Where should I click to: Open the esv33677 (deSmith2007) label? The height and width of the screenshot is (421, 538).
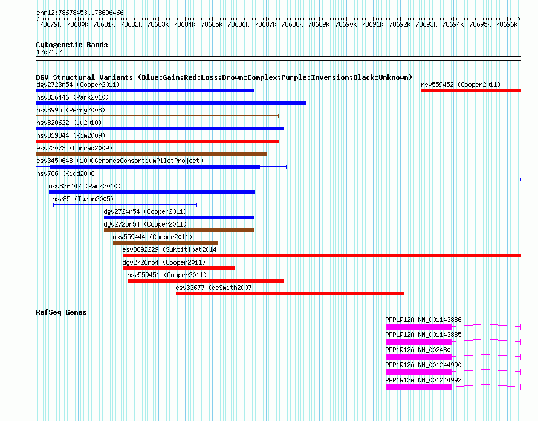coord(215,288)
